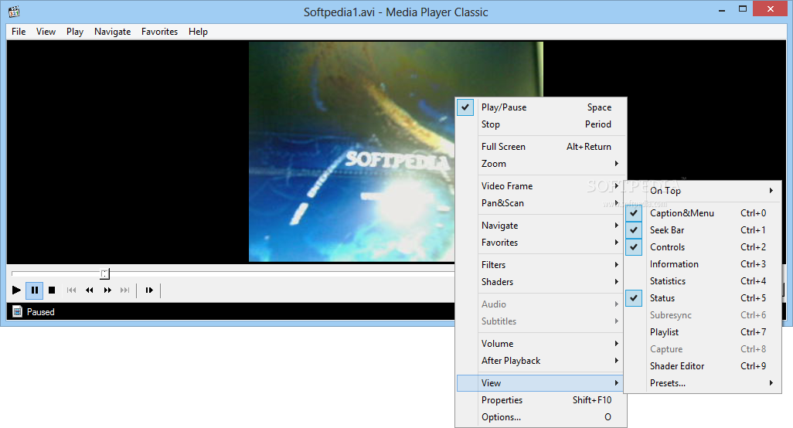Click the Media Player Classic title bar icon

14,11
